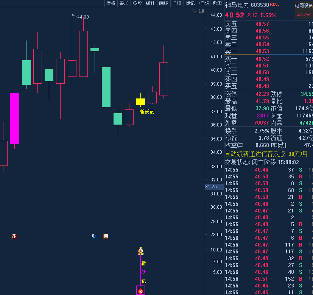Click the yellow 斩妖记 candlestick
Viewport: 313px width, 295px height.
(x=140, y=101)
